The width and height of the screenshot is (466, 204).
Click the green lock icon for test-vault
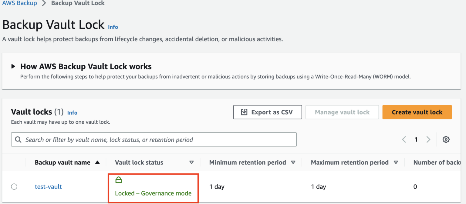click(118, 179)
